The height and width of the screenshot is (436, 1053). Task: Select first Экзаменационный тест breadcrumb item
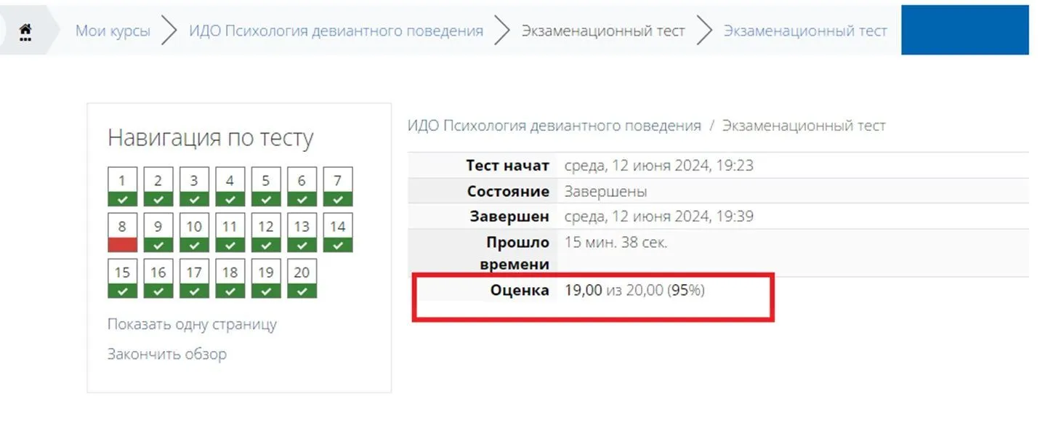(x=603, y=31)
